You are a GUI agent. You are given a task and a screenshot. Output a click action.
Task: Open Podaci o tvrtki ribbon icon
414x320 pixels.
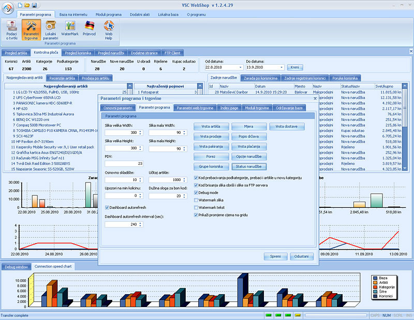pos(11,30)
